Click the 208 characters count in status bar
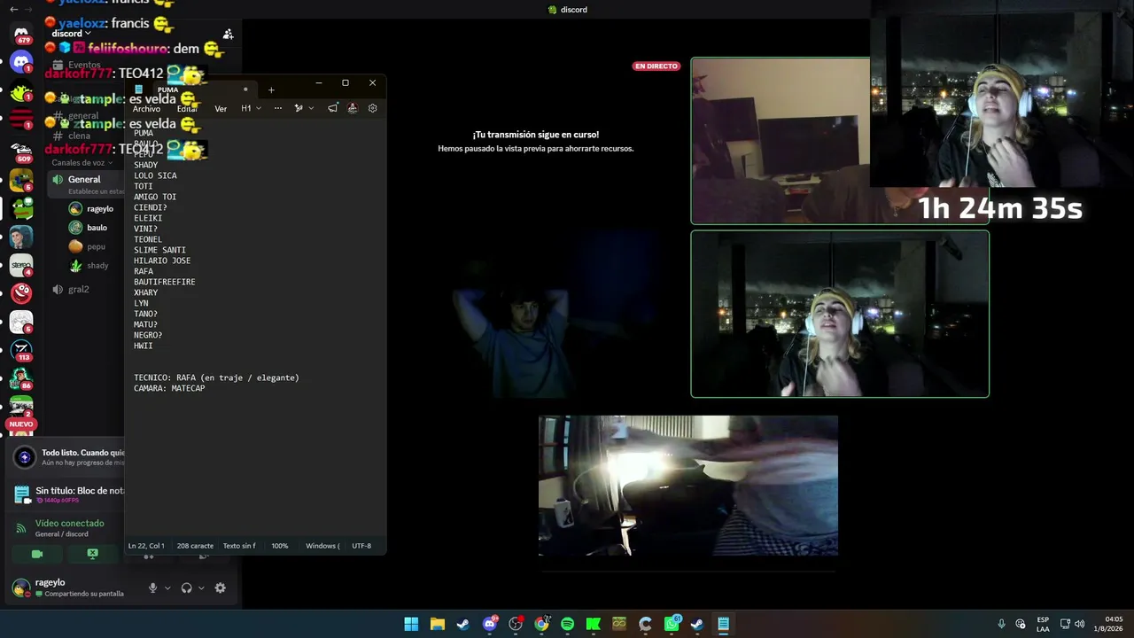 (195, 546)
